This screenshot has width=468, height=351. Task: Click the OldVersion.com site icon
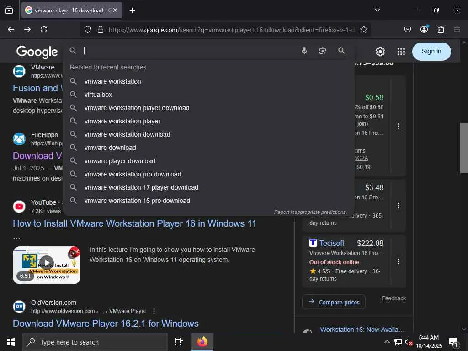point(19,307)
